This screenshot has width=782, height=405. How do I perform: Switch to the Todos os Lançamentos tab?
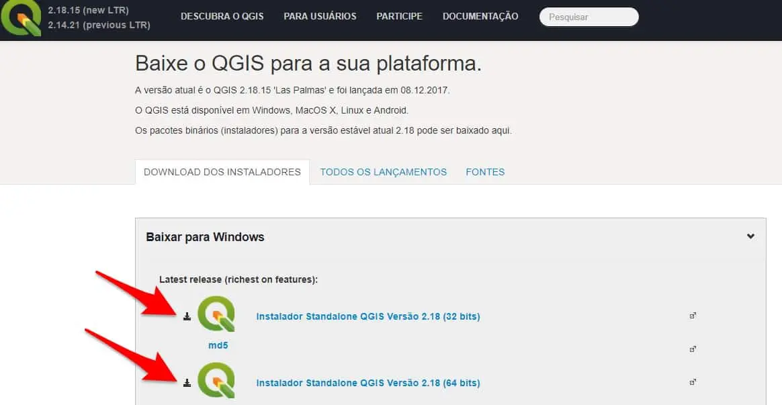[x=383, y=172]
